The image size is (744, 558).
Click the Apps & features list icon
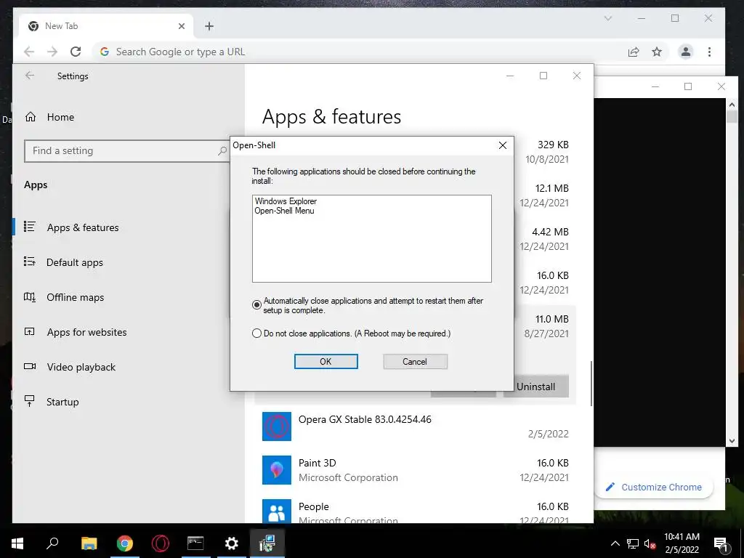point(29,227)
